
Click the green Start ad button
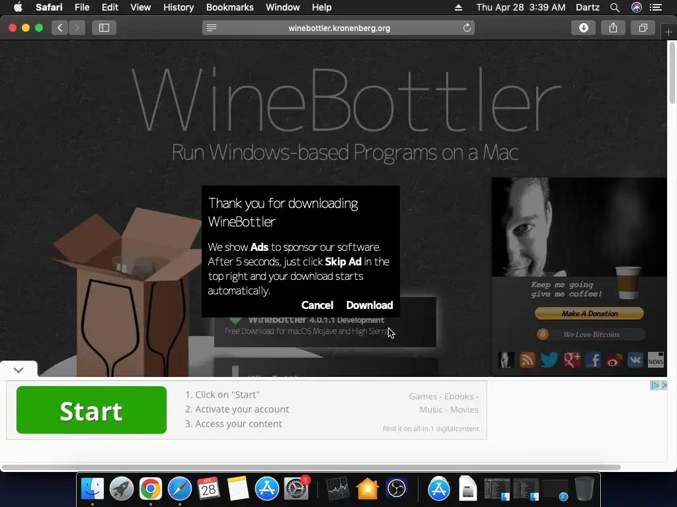coord(91,410)
